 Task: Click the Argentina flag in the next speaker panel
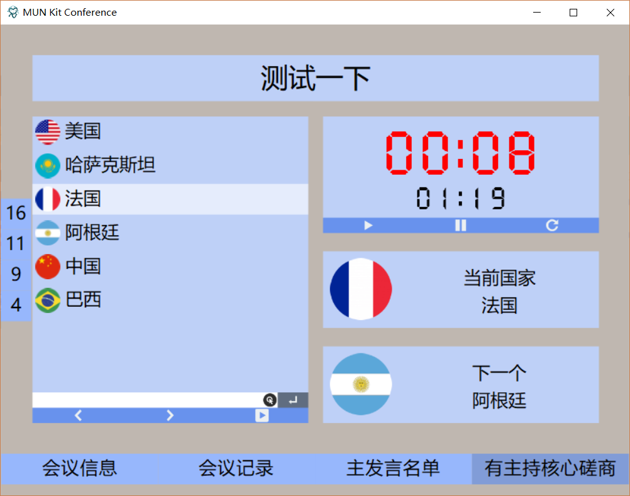(361, 385)
